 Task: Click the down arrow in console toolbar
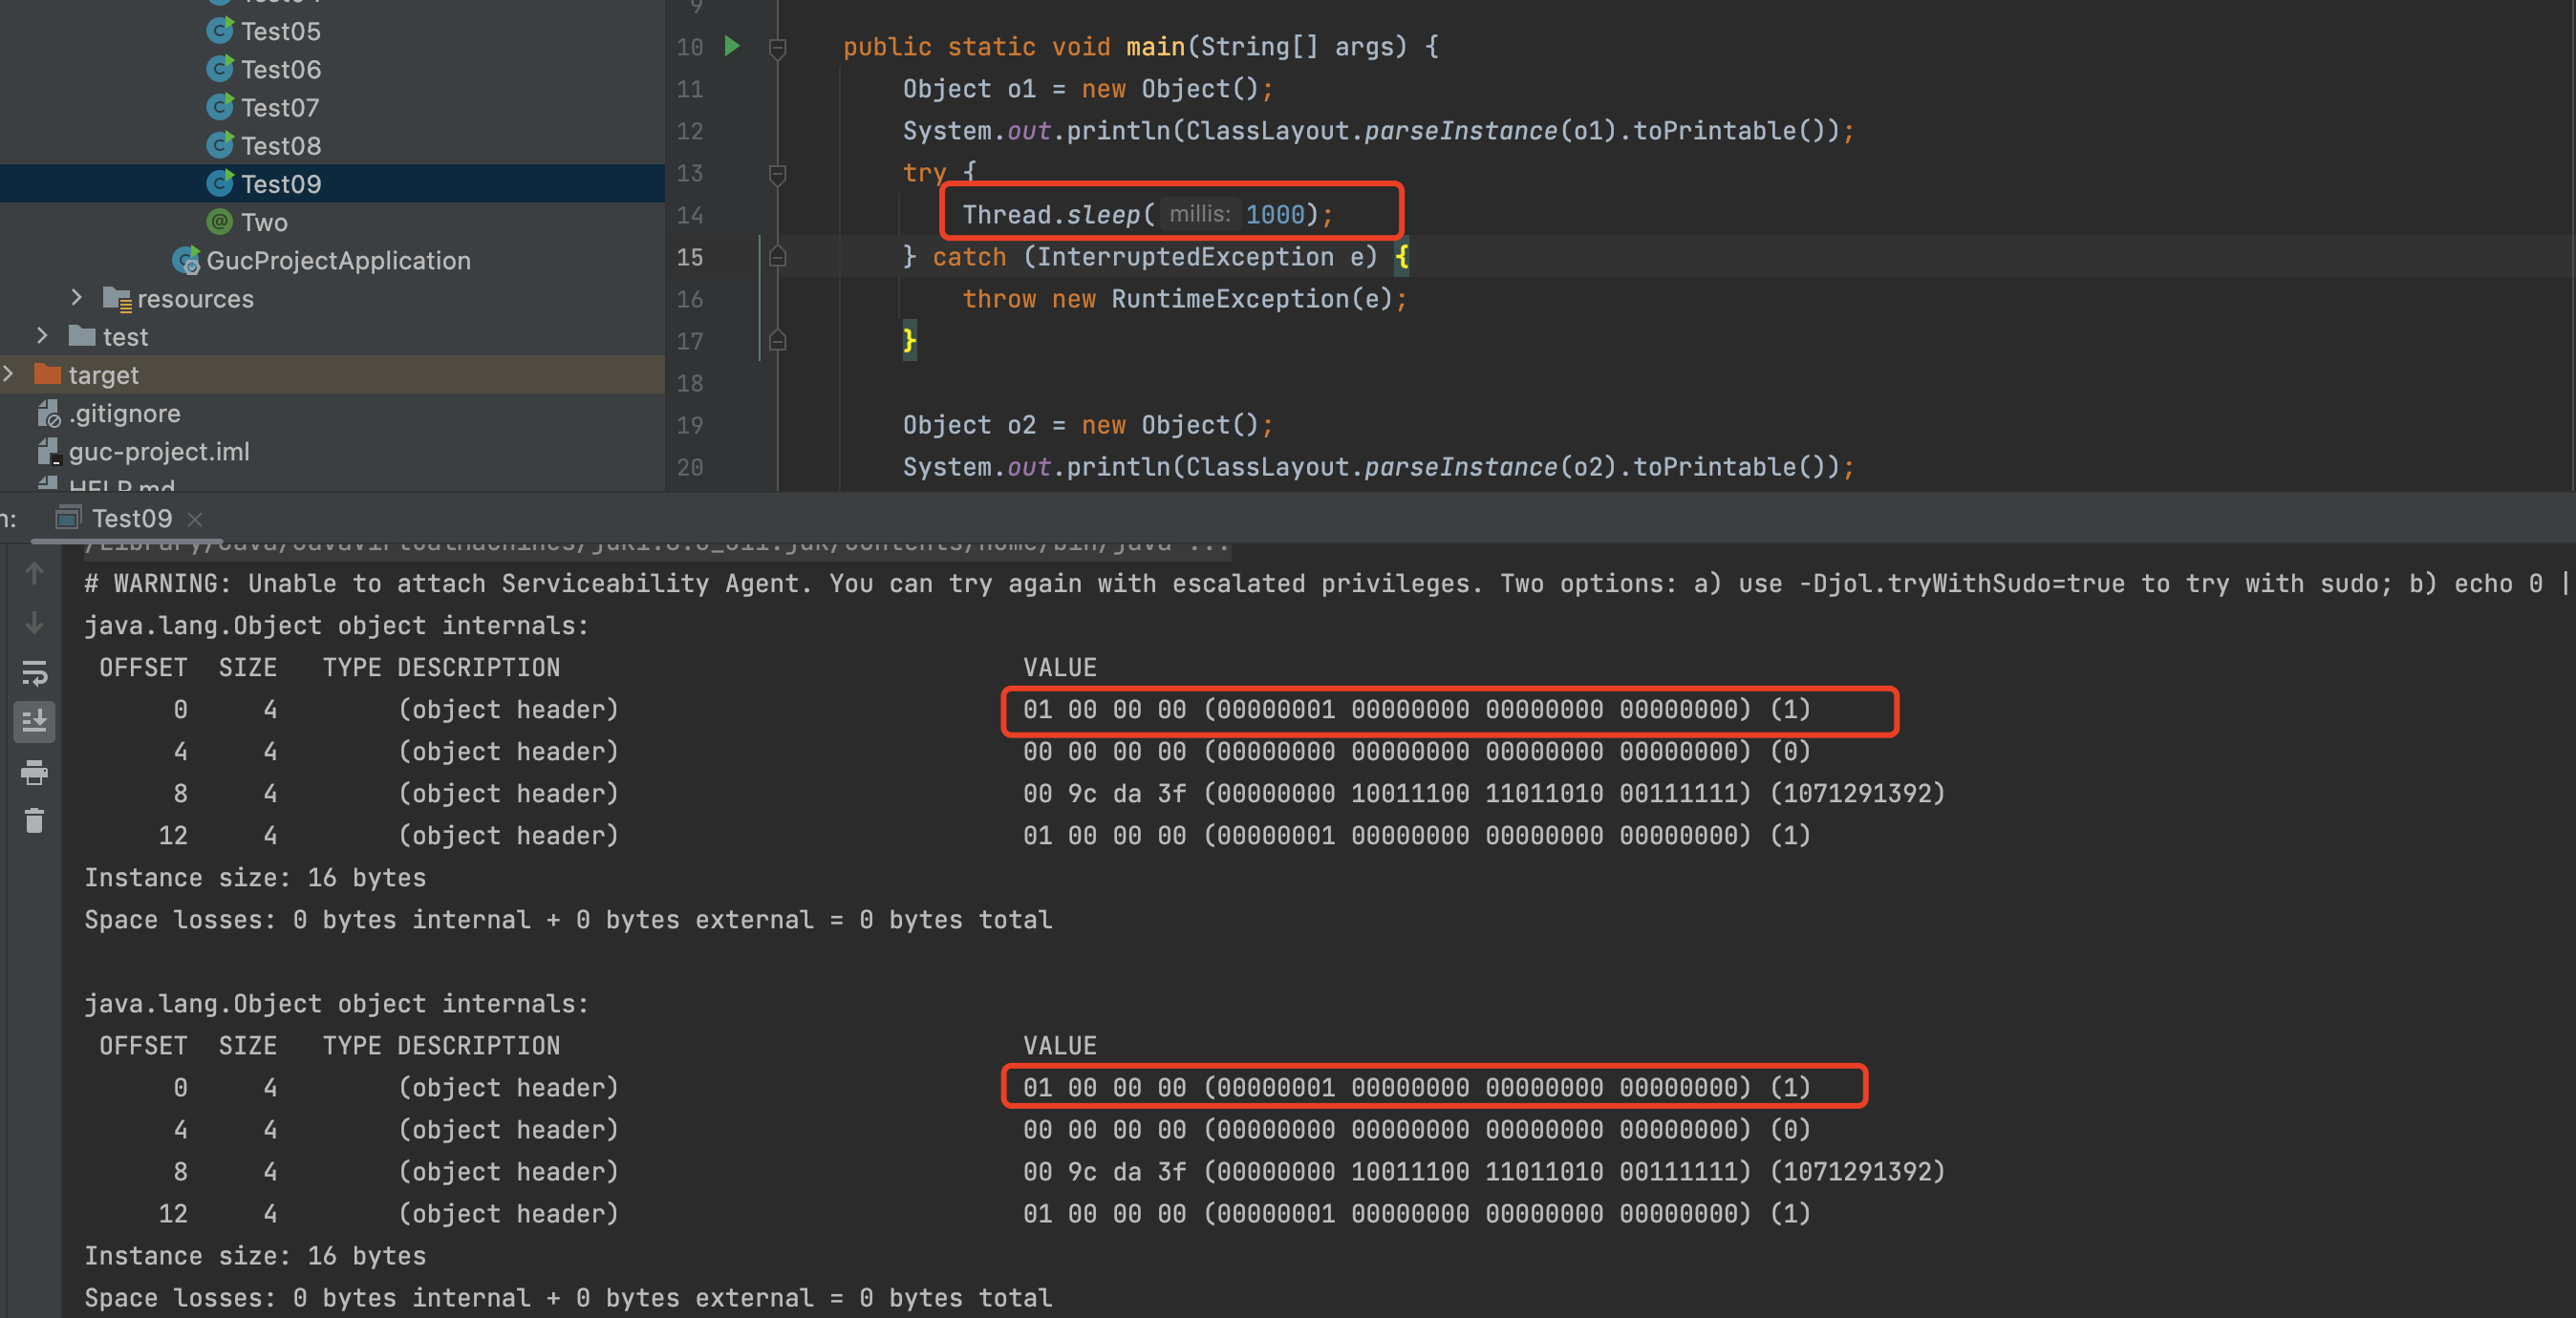click(34, 623)
